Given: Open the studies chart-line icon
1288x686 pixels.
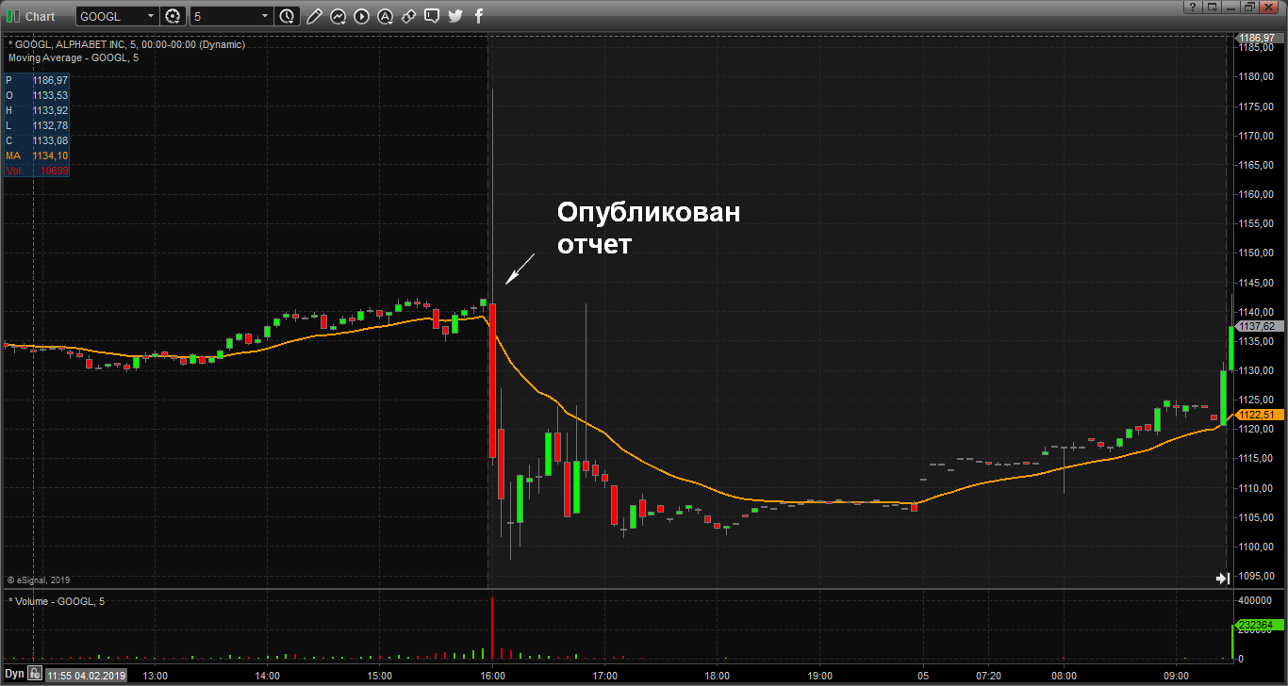Looking at the screenshot, I should [338, 16].
